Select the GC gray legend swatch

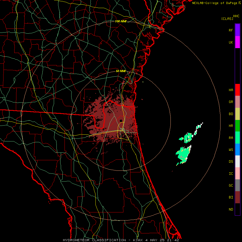coord(237,185)
